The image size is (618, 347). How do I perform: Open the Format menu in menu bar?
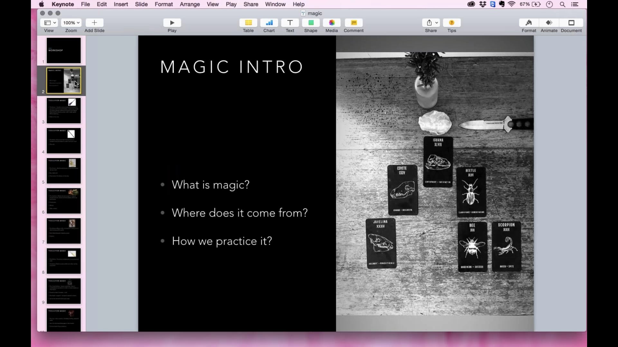coord(164,4)
